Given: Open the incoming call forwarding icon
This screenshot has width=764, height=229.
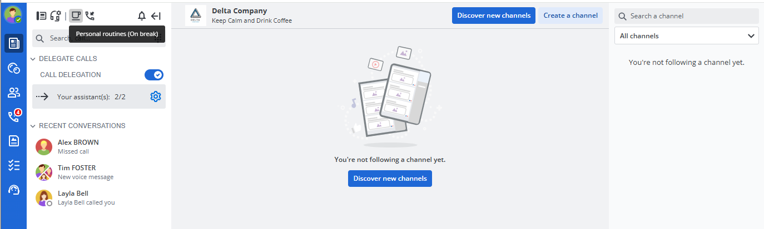Looking at the screenshot, I should point(90,16).
